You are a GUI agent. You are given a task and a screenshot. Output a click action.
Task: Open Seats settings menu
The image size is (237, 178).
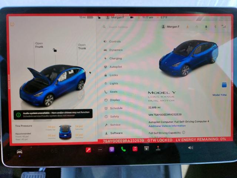tap(111, 92)
